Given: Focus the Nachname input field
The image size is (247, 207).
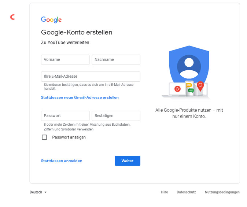Looking at the screenshot, I should (x=116, y=60).
